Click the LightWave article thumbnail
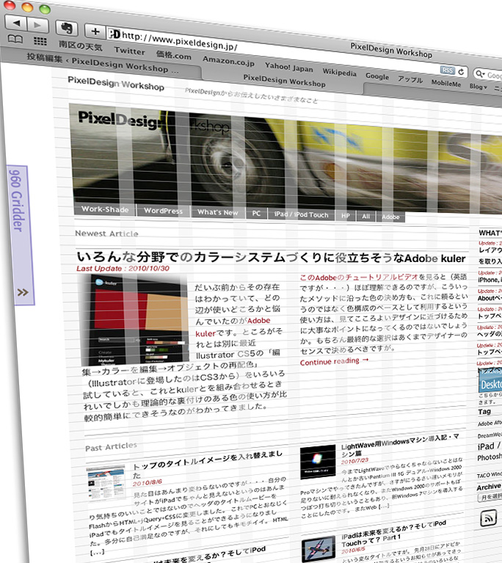The image size is (502, 563). point(318,462)
